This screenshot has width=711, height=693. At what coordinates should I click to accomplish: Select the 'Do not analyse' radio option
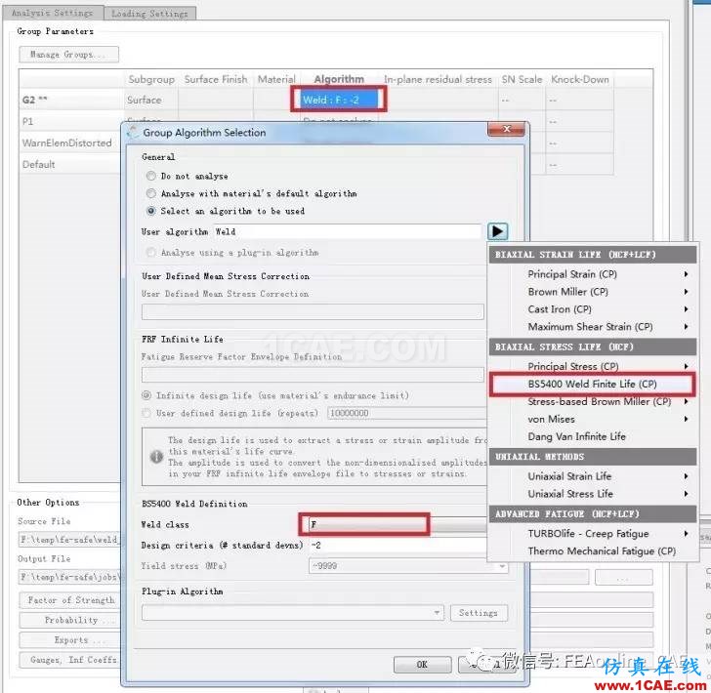[x=151, y=176]
